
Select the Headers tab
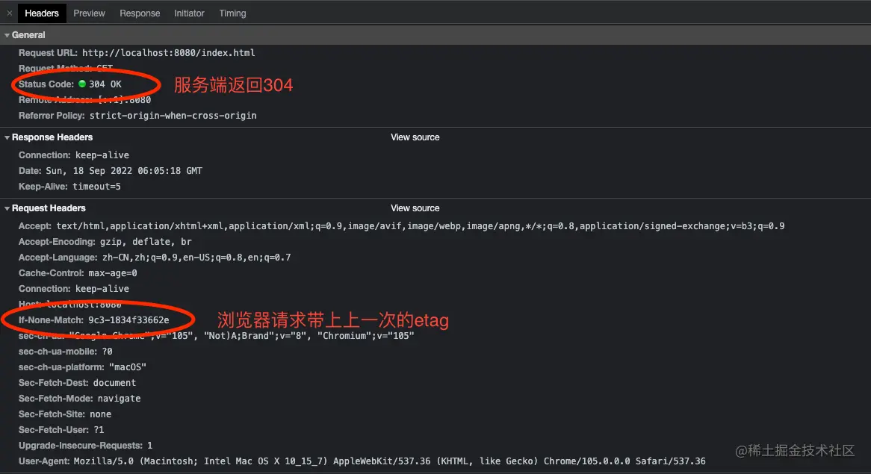click(42, 13)
